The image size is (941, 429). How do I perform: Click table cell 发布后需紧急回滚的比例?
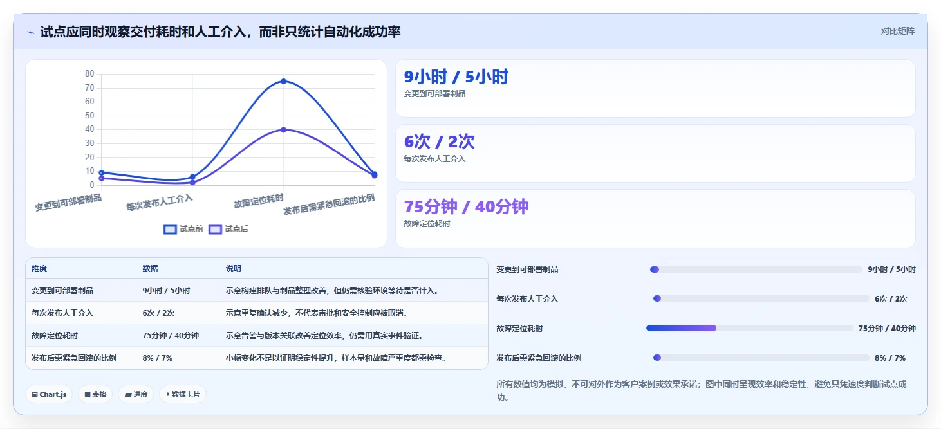point(74,358)
